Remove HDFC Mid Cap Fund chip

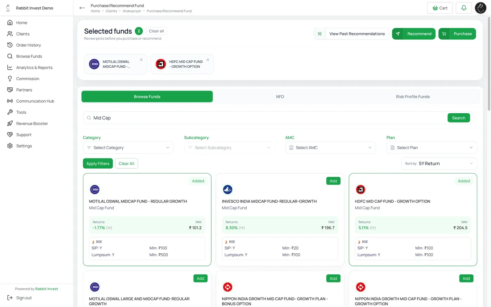click(208, 60)
